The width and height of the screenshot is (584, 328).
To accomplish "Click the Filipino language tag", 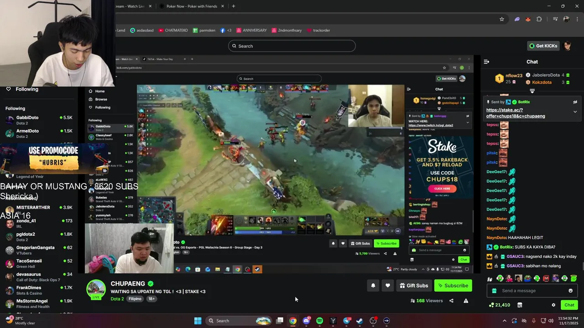I will (135, 299).
